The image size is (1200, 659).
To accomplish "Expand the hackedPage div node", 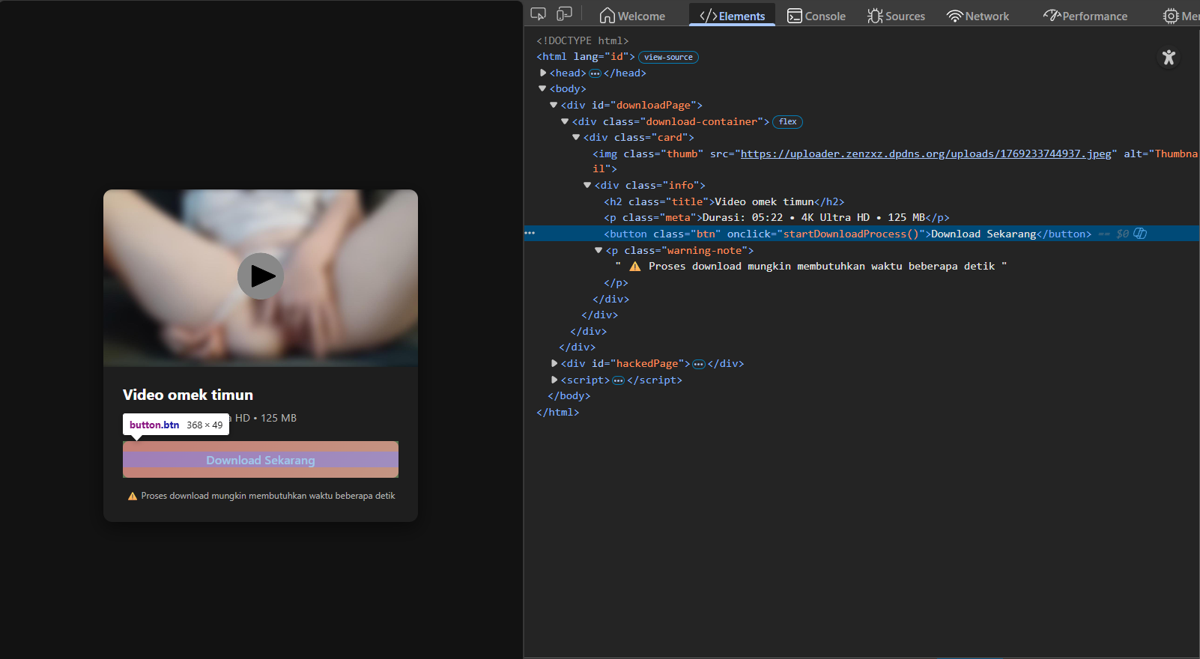I will 554,364.
